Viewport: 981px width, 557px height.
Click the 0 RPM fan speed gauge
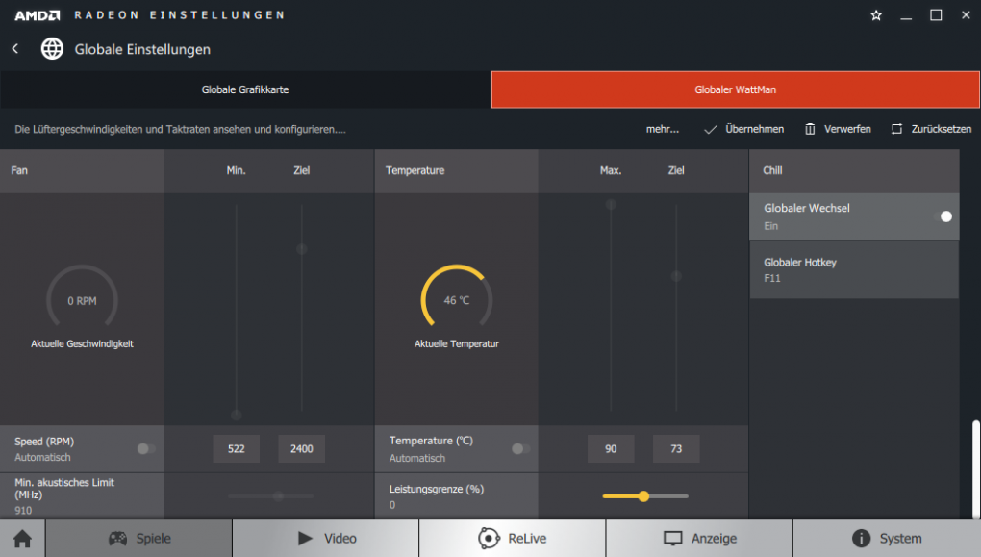point(82,297)
